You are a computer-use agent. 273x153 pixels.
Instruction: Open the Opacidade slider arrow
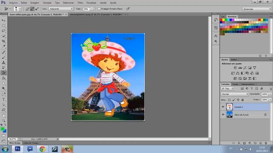(270, 94)
